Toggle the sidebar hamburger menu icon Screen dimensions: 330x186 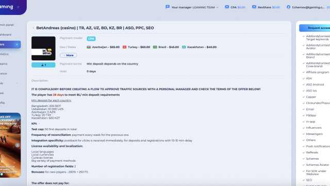19,7
